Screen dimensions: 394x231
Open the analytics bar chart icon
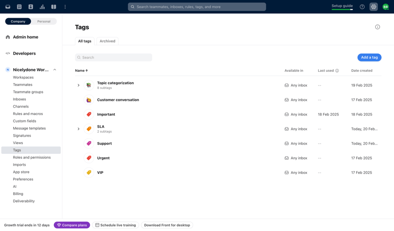tap(42, 7)
